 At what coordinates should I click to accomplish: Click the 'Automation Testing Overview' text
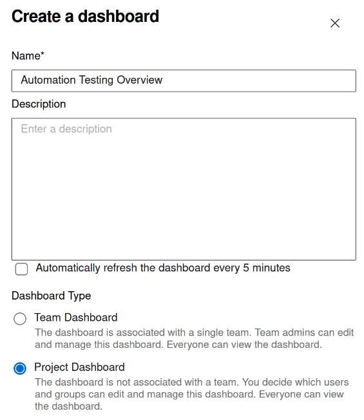91,80
